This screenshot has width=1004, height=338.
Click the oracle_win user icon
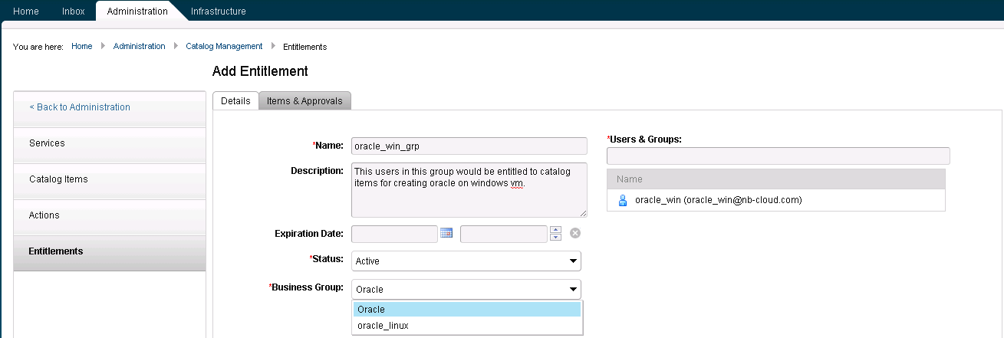(x=623, y=200)
